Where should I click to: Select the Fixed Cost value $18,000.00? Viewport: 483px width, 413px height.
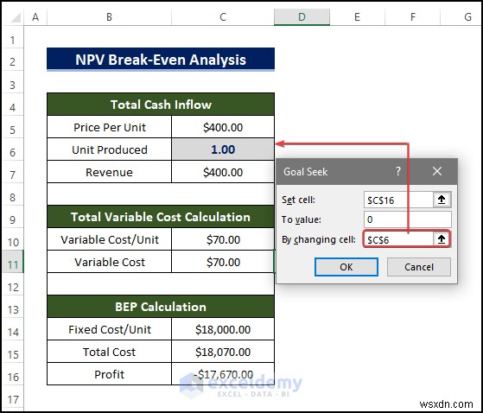click(223, 329)
